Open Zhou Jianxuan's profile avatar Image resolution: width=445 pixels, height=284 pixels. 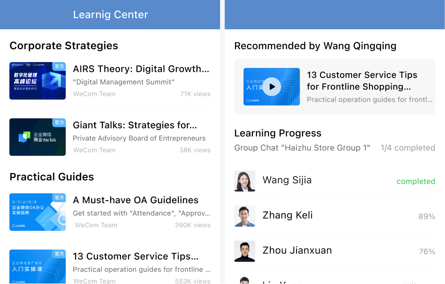[245, 251]
